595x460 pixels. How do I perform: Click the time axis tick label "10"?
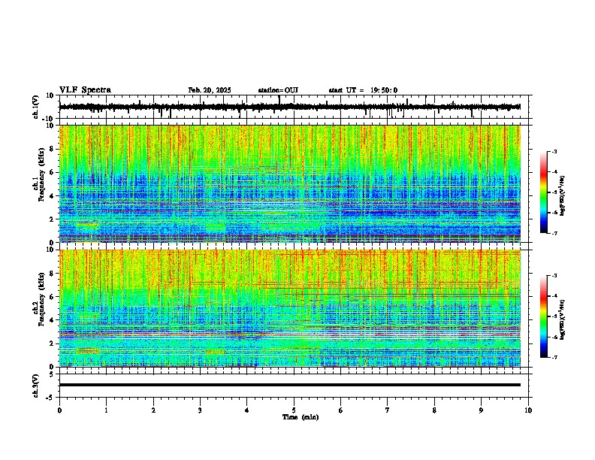528,410
